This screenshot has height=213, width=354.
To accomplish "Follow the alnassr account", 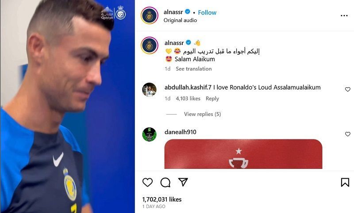I will [207, 12].
